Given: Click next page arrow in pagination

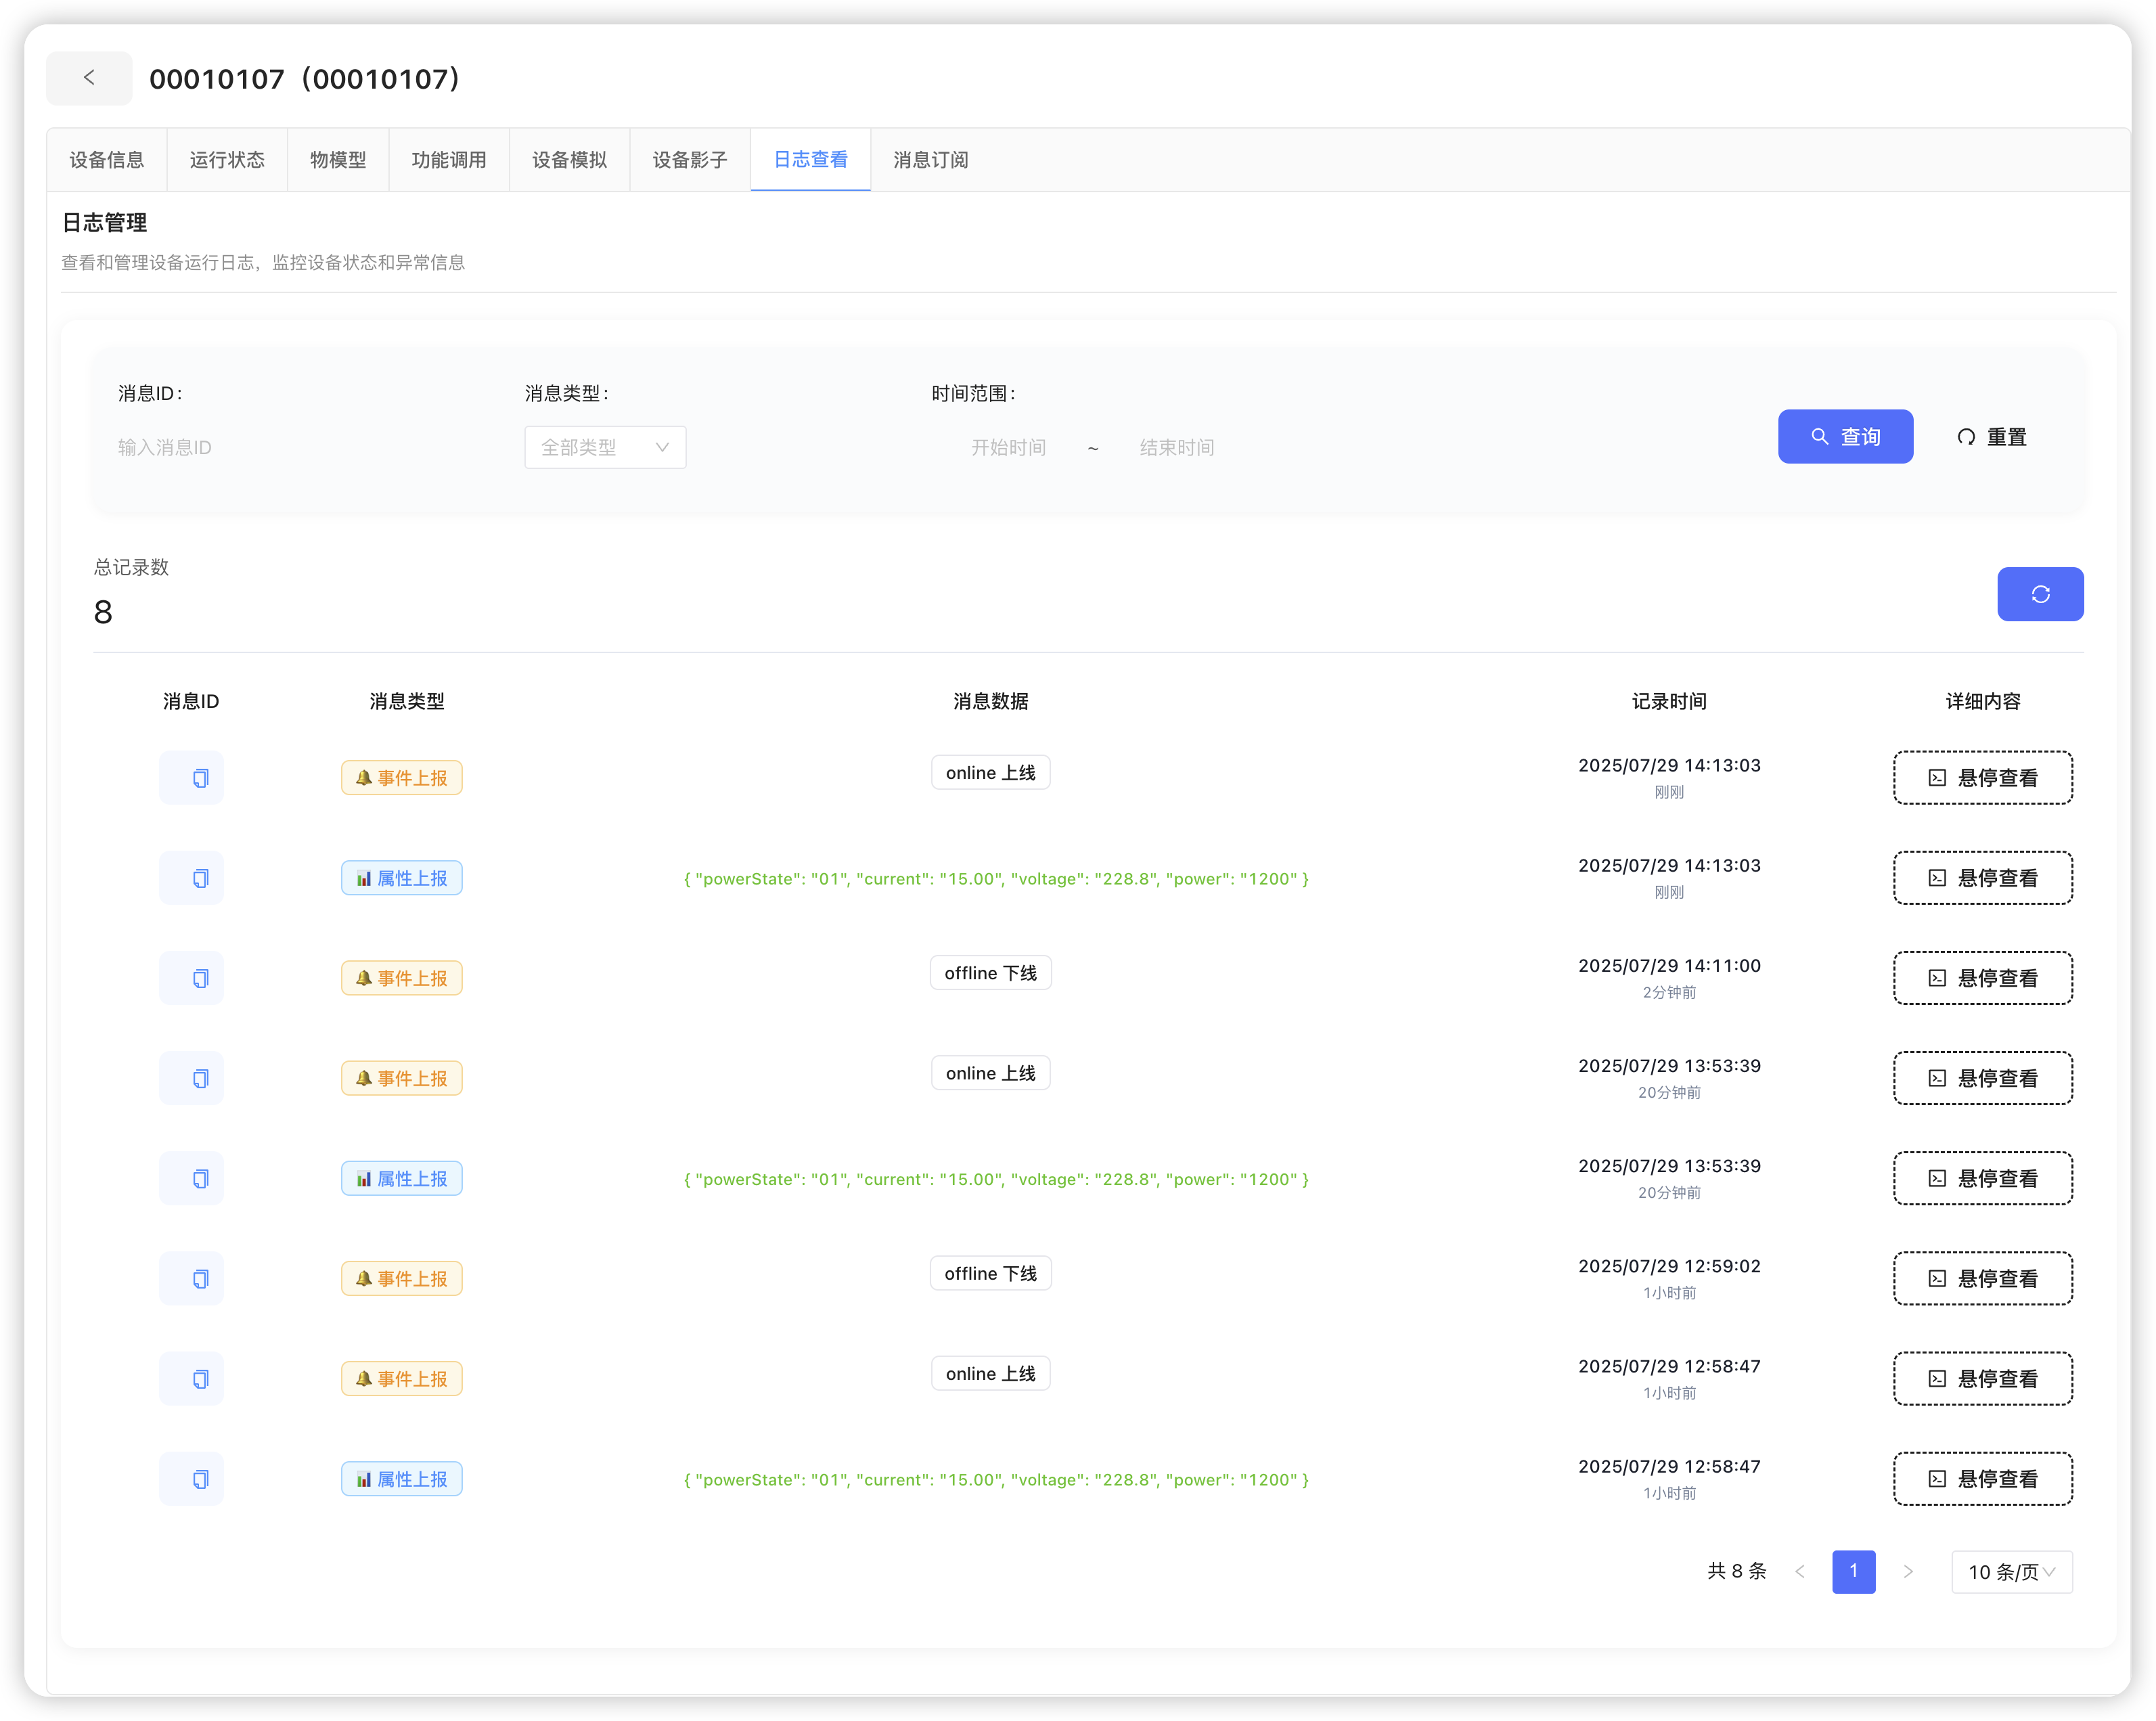Looking at the screenshot, I should point(1907,1571).
